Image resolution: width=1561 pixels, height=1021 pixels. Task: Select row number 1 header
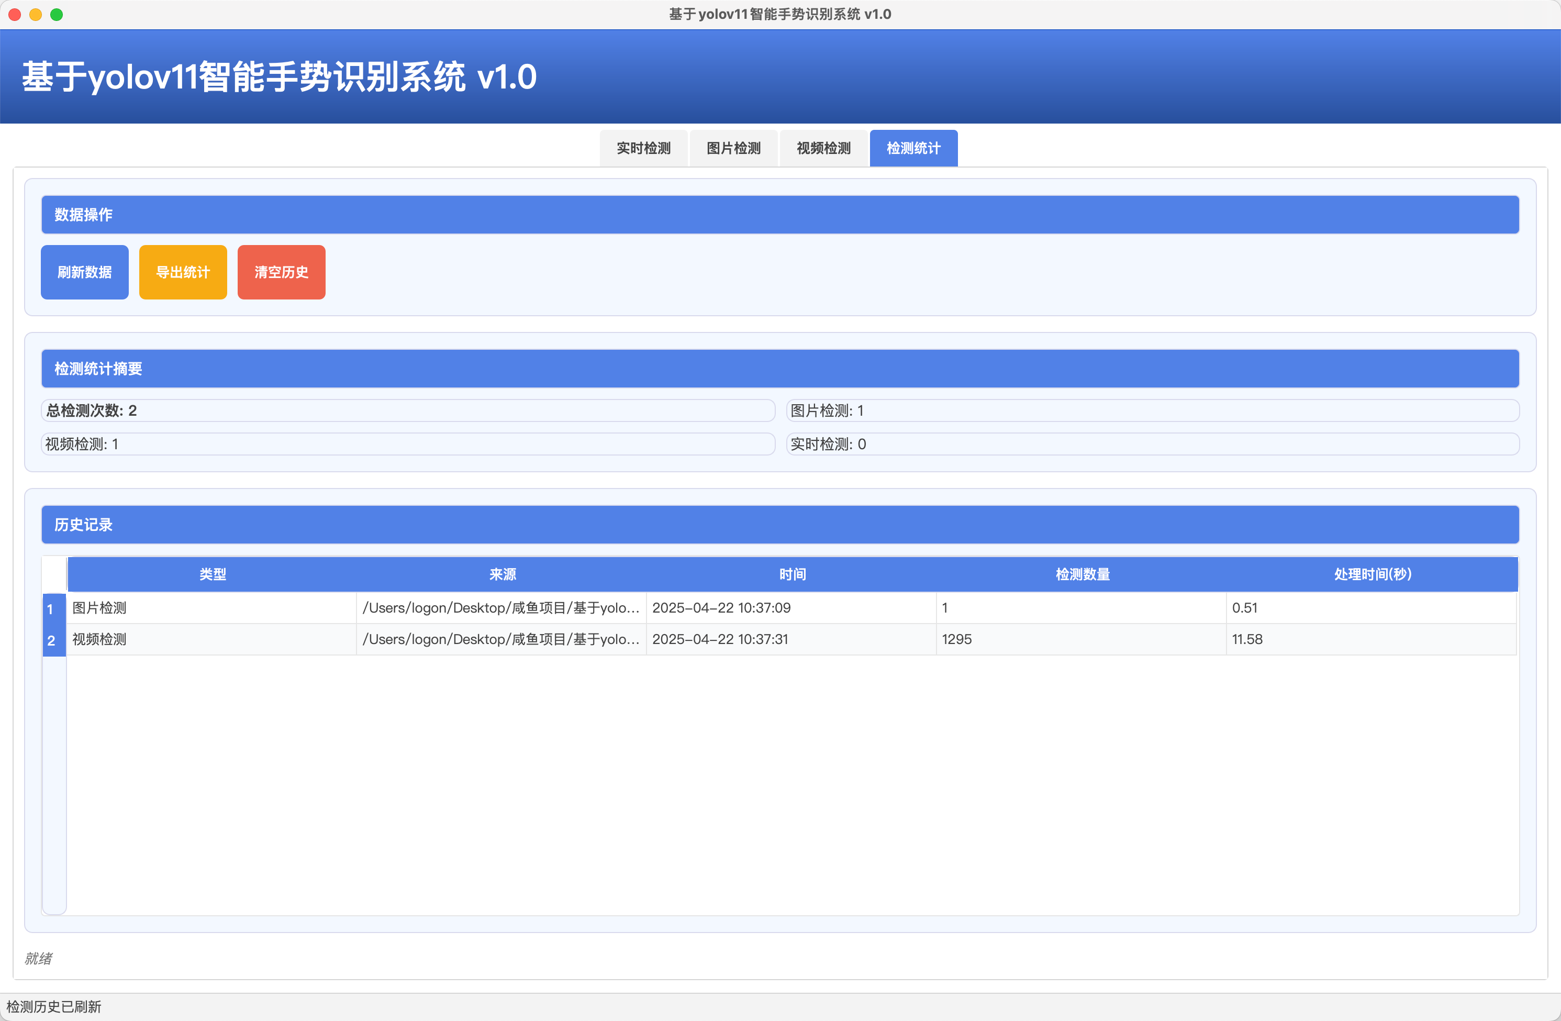tap(54, 608)
